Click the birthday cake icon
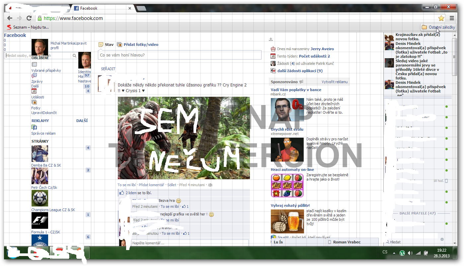464x266 pixels. coord(273,49)
